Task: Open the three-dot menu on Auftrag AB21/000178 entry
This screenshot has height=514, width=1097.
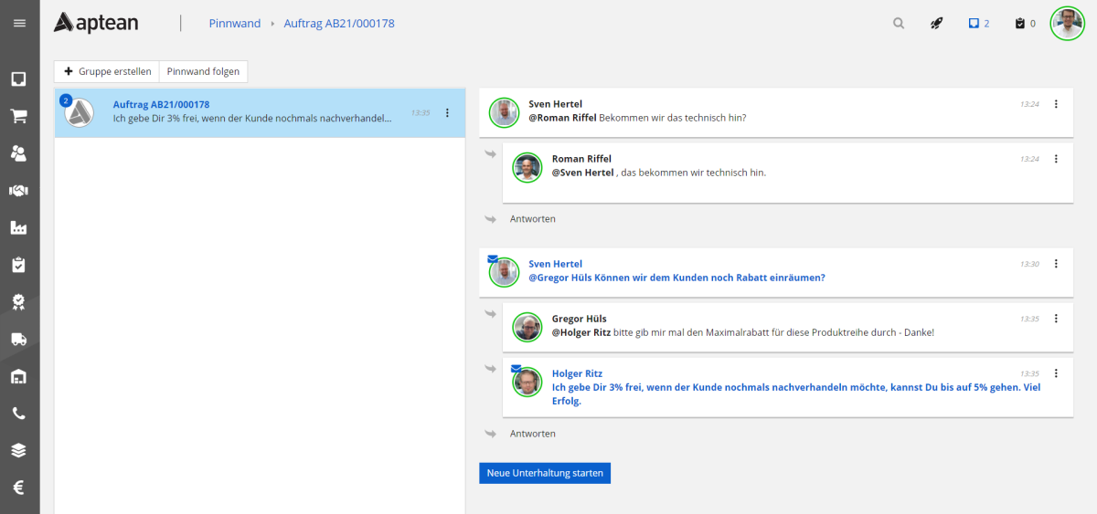Action: tap(447, 113)
